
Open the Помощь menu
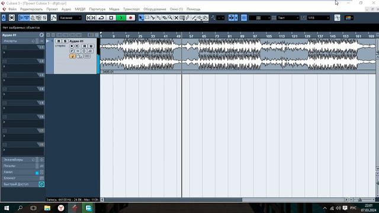click(x=194, y=9)
